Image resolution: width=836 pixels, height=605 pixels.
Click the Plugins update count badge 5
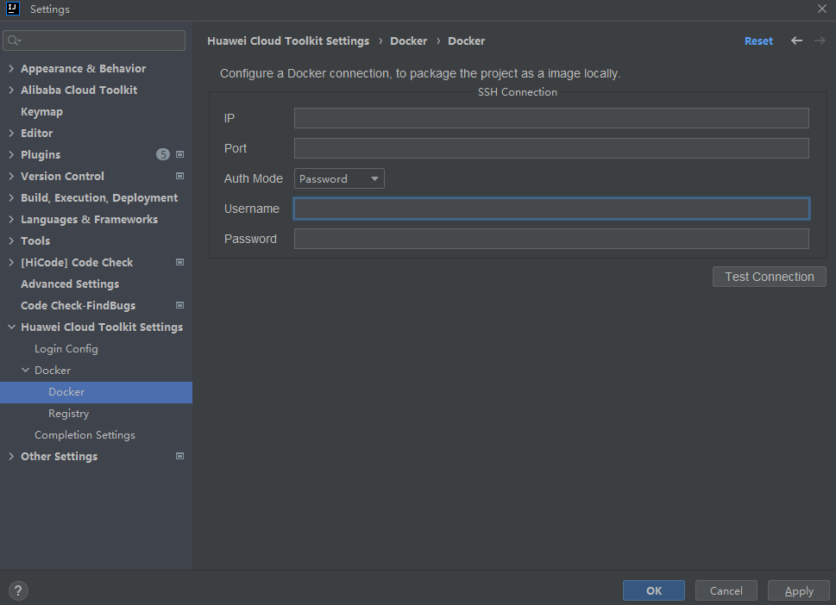[162, 154]
